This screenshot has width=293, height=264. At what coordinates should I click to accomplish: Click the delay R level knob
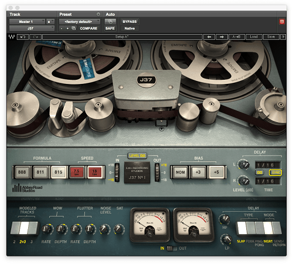(x=244, y=181)
